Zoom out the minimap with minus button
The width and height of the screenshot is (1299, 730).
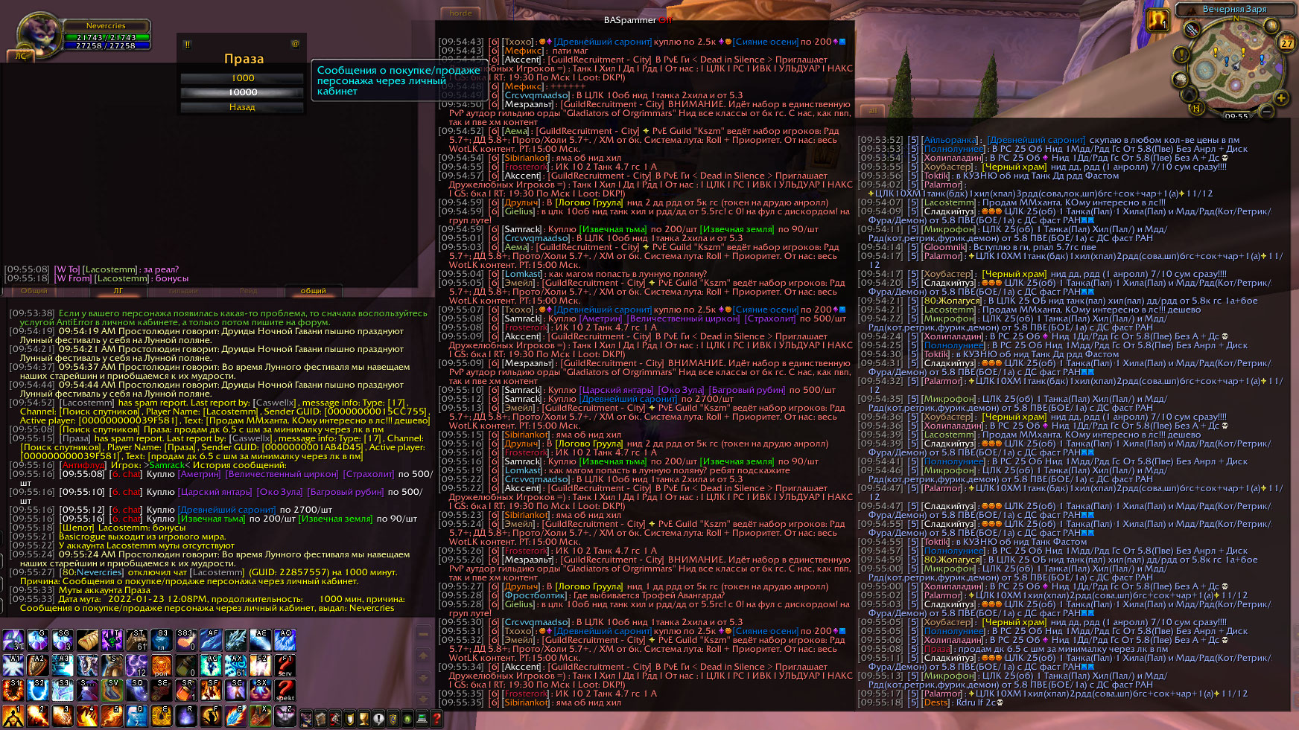point(1266,112)
